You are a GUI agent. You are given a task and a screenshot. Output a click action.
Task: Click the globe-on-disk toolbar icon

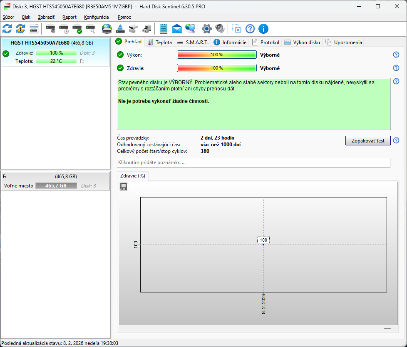point(107,29)
